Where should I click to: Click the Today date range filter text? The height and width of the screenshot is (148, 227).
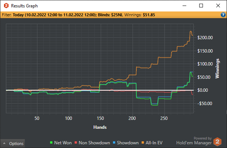(x=54, y=15)
